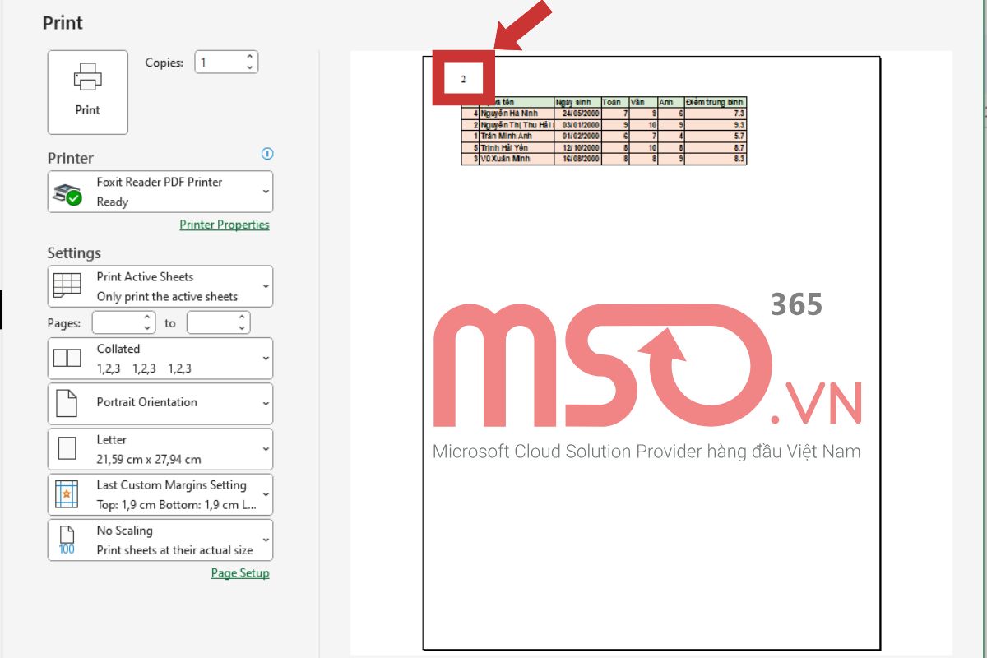Image resolution: width=987 pixels, height=658 pixels.
Task: Click 'Nguyễn Hà Ninh' in the preview table
Action: tap(509, 114)
